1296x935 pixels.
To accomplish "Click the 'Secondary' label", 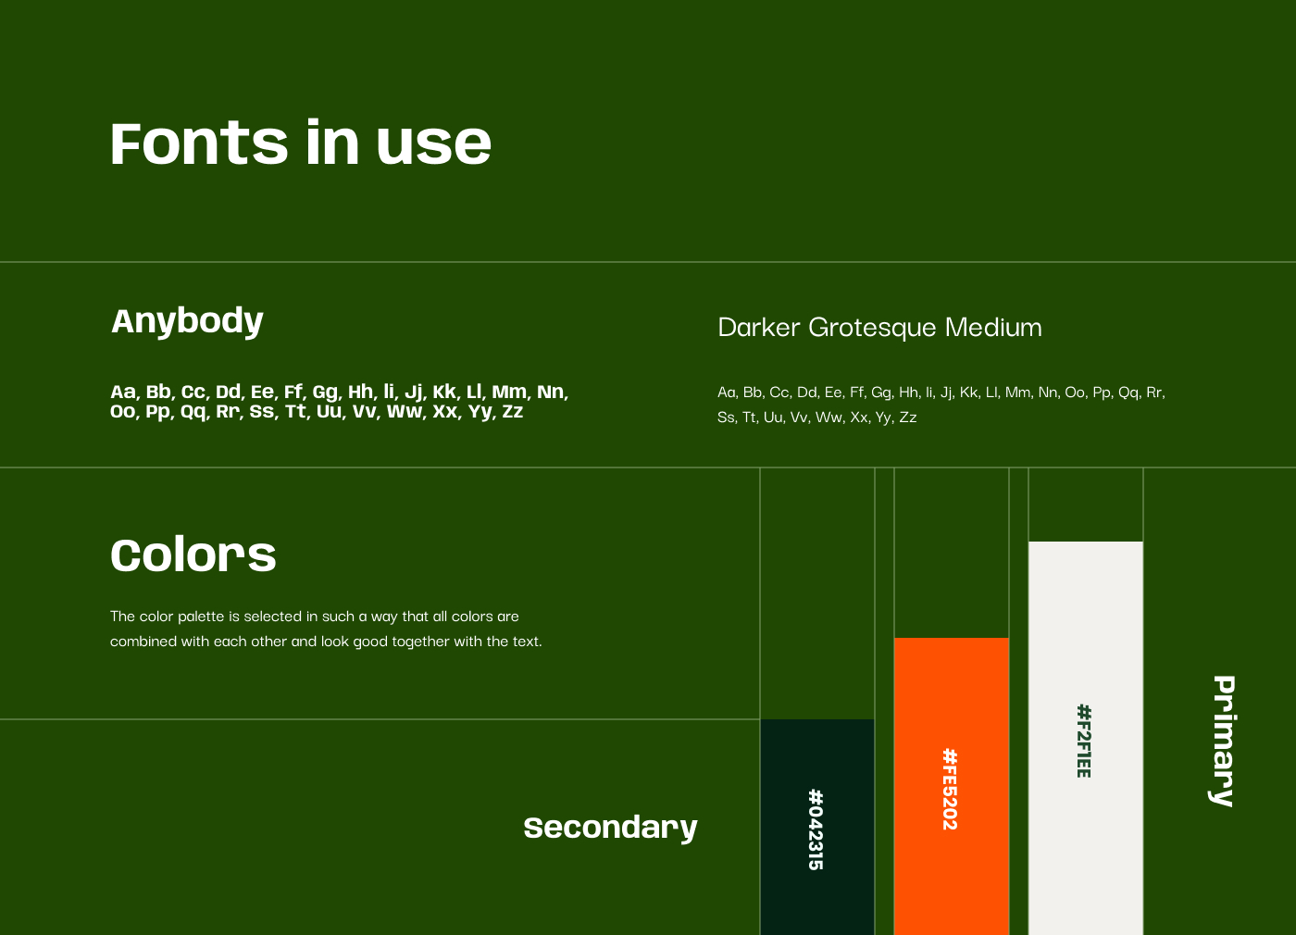I will coord(610,828).
